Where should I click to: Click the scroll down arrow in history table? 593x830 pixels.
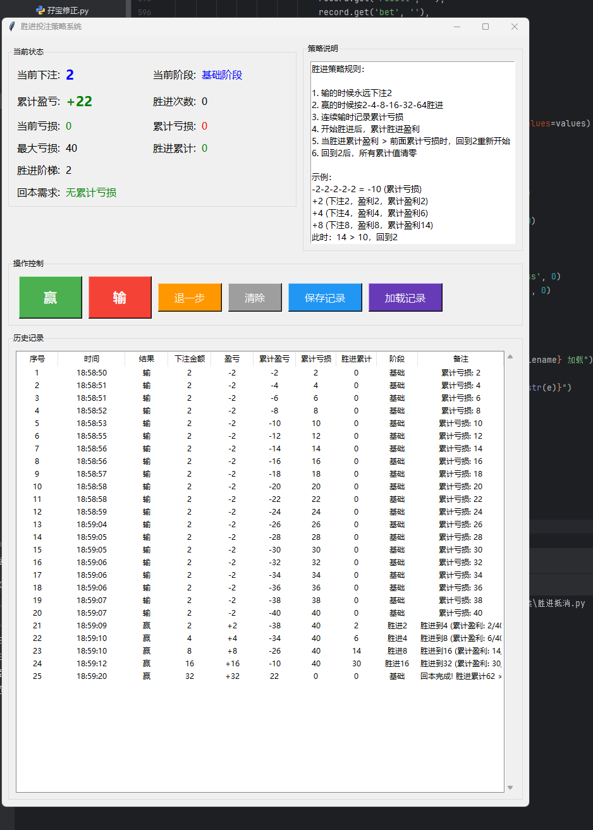coord(510,788)
